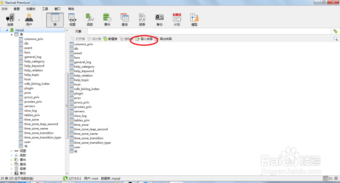340x183 pixels.
Task: Select the user table in left tree
Action: coord(27,142)
